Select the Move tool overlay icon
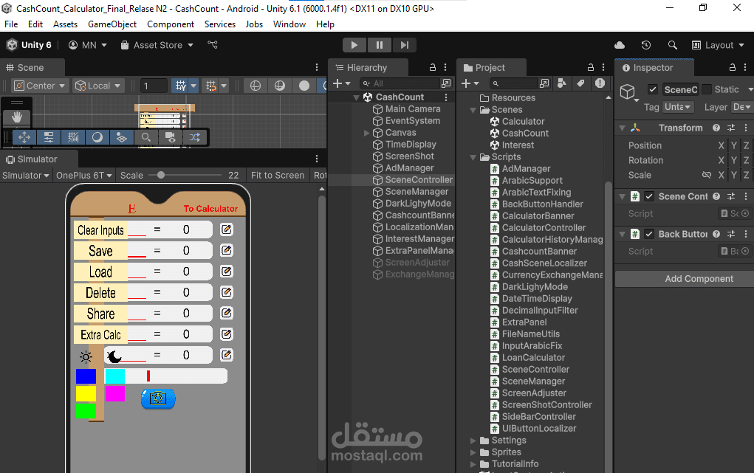The height and width of the screenshot is (473, 754). [24, 137]
